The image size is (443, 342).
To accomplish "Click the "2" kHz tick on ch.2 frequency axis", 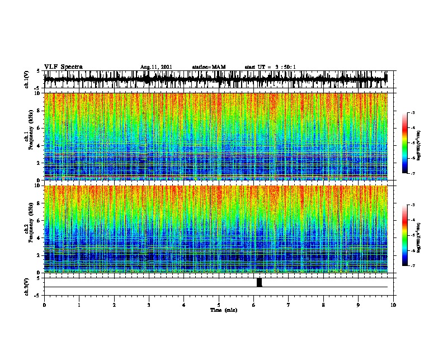I will (x=39, y=255).
